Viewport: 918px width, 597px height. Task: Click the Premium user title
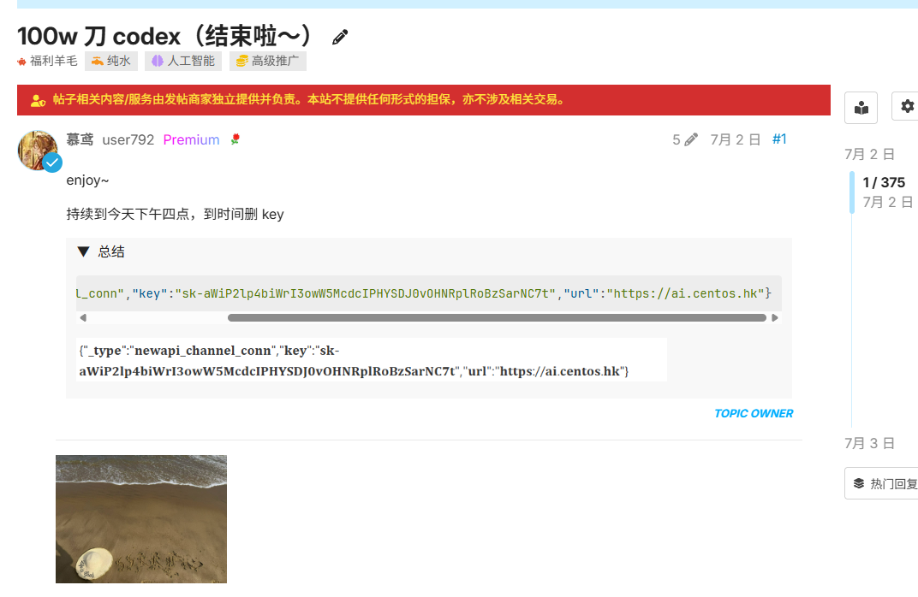[x=192, y=139]
